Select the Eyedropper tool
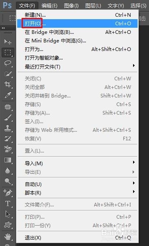 tap(8, 95)
